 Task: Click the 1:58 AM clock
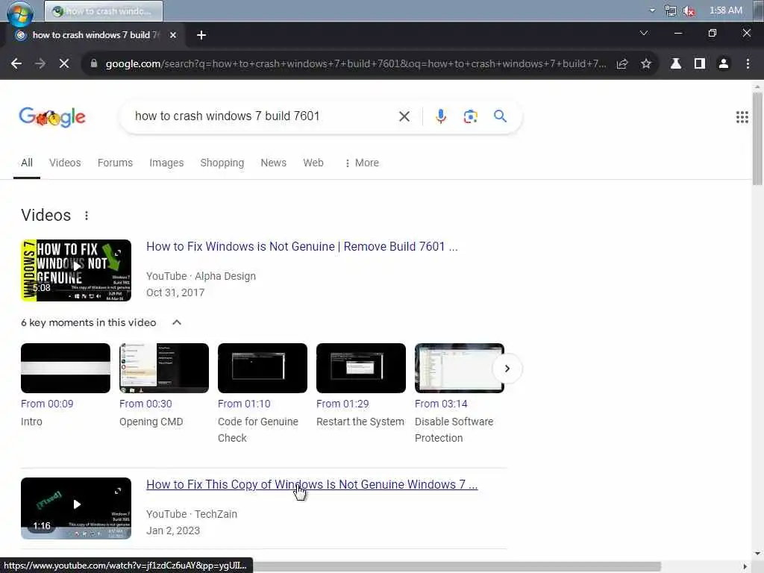tap(725, 10)
